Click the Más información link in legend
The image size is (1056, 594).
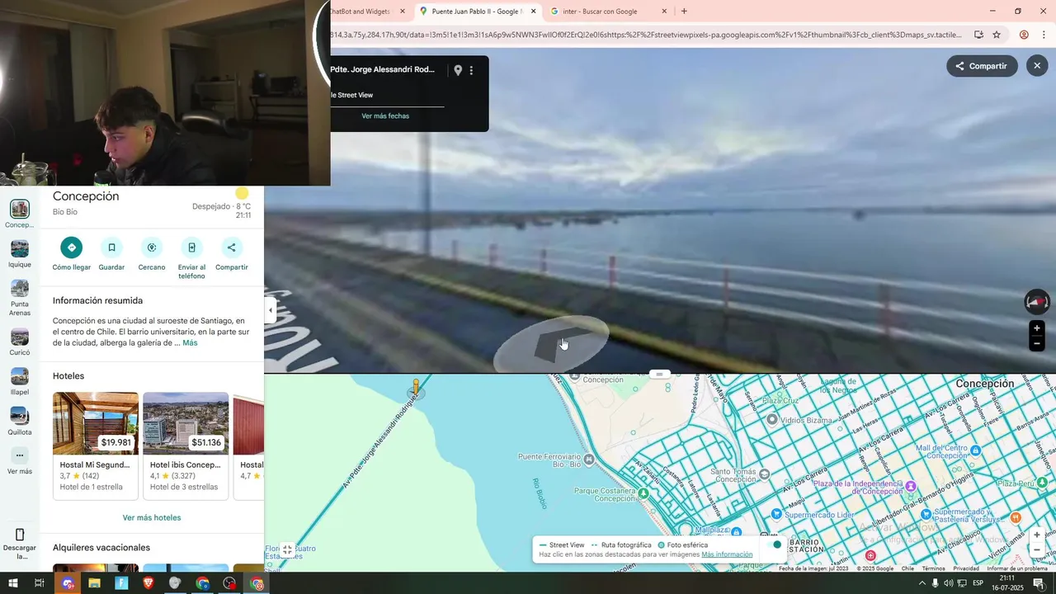point(727,555)
